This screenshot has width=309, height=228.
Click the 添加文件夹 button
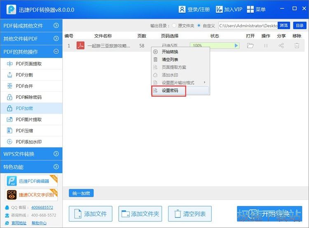[x=140, y=214]
